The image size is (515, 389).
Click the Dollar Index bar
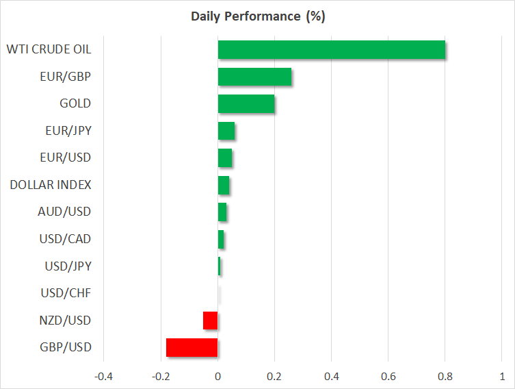coord(224,186)
